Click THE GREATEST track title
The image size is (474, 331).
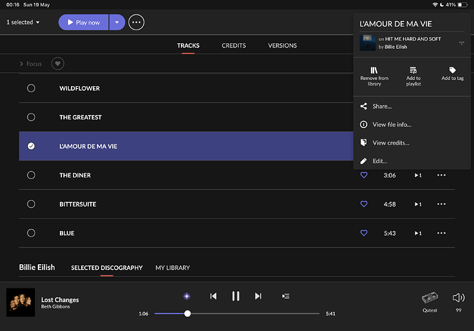coord(80,117)
